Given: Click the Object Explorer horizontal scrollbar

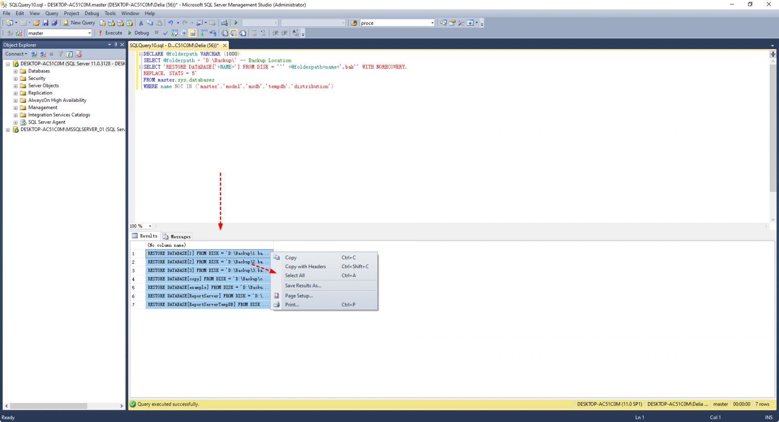Looking at the screenshot, I should pos(49,406).
